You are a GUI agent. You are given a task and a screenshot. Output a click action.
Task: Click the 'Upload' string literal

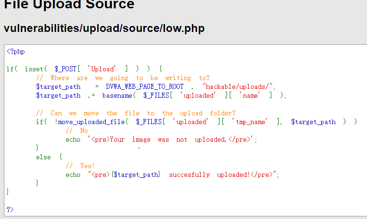pos(102,69)
